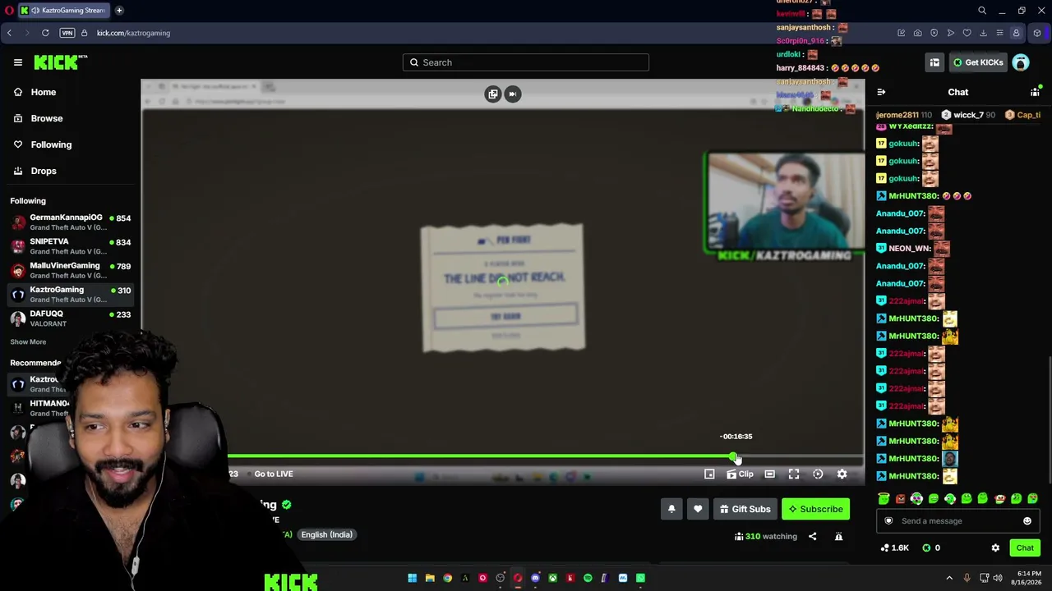Click the first green emote in quick emote bar
This screenshot has width=1052, height=591.
884,498
